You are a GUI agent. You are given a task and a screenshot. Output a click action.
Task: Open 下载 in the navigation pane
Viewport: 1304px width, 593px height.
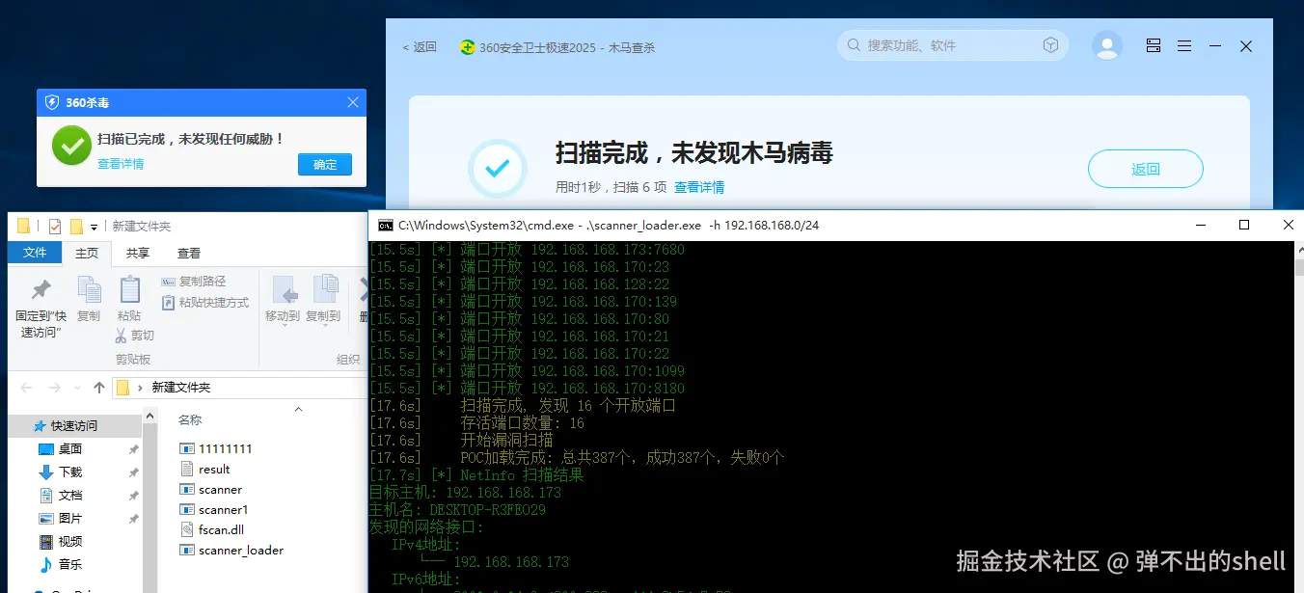(x=70, y=472)
